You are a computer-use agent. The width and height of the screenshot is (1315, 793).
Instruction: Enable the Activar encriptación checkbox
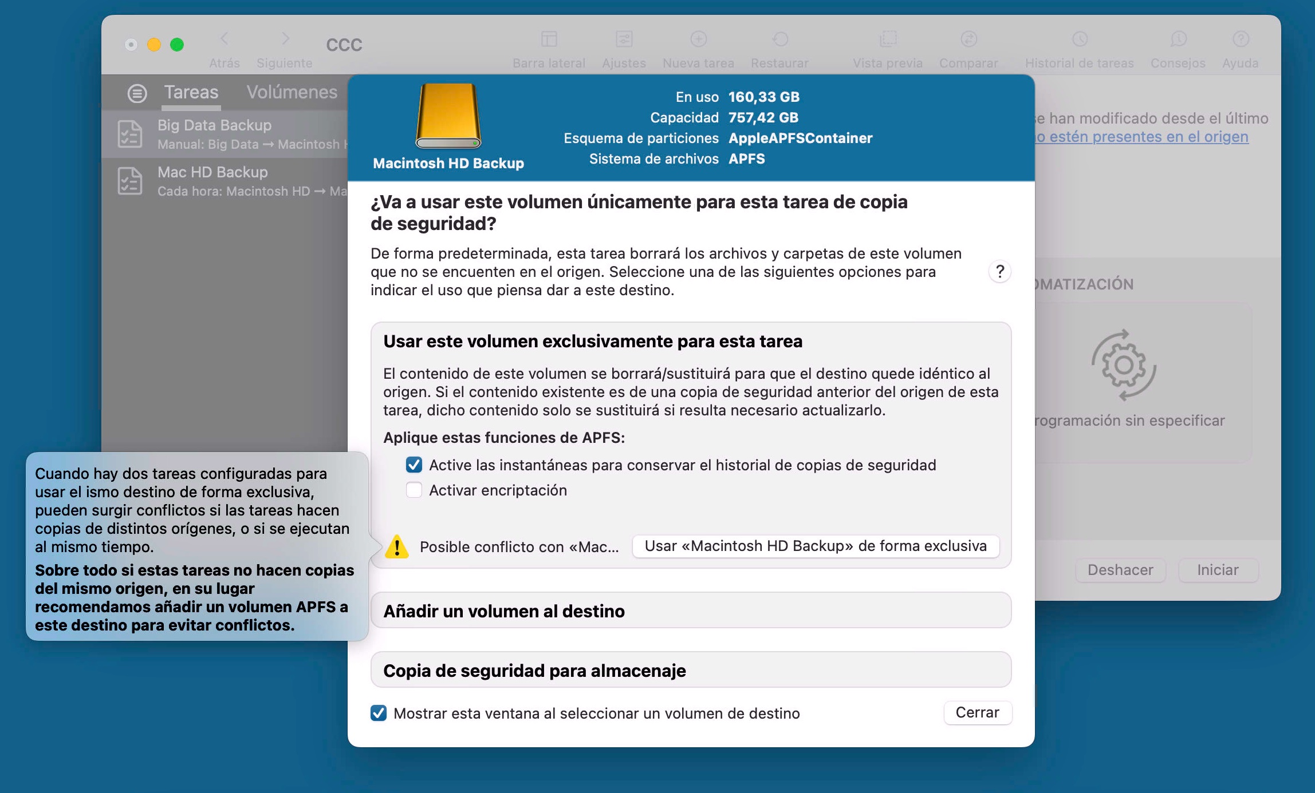pyautogui.click(x=414, y=490)
